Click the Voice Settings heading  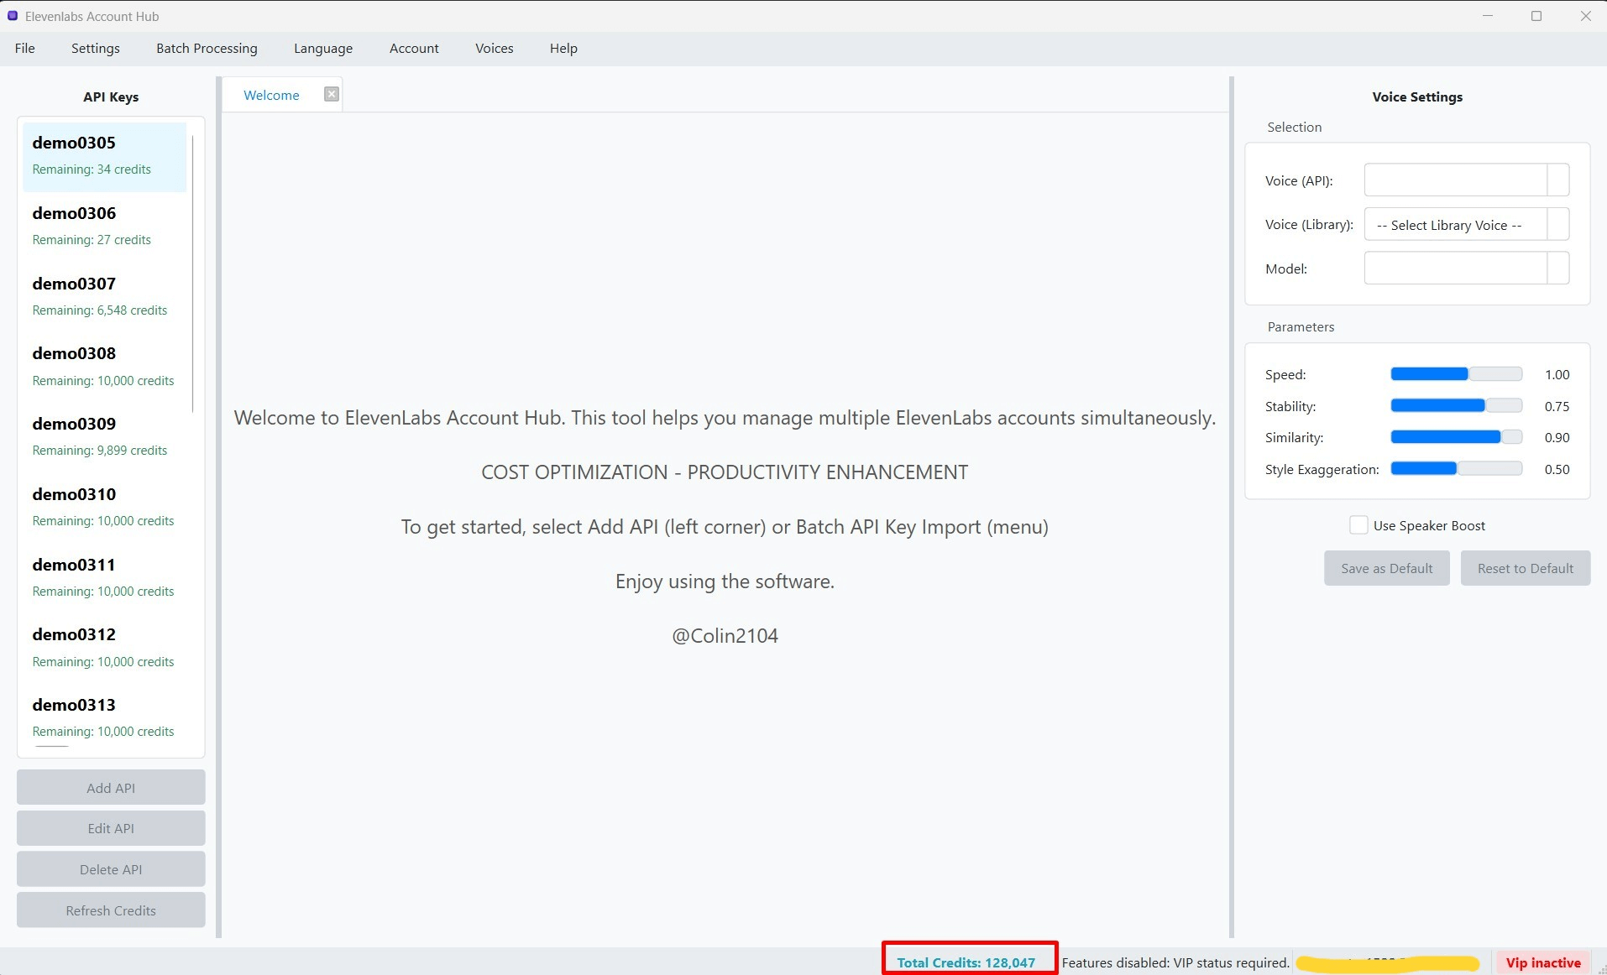coord(1417,96)
